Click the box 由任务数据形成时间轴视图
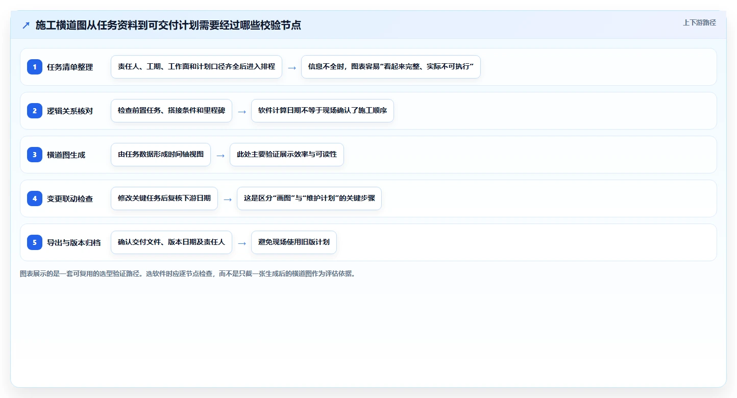The height and width of the screenshot is (398, 737). pyautogui.click(x=161, y=155)
